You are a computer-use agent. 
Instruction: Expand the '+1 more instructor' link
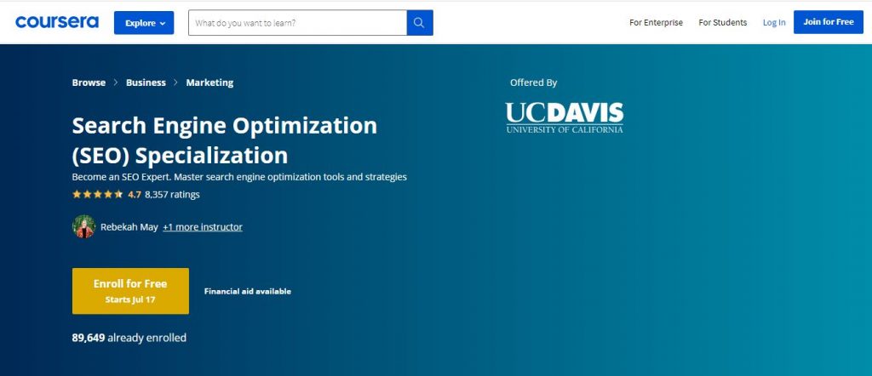(x=203, y=227)
